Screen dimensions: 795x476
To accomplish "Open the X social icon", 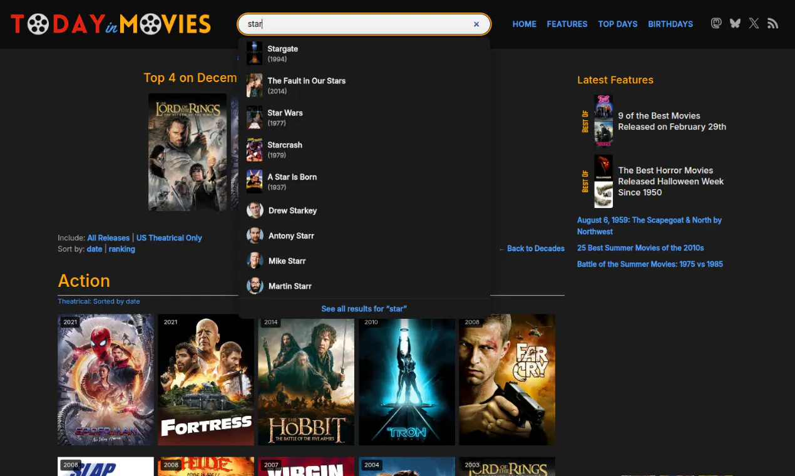I will click(754, 23).
